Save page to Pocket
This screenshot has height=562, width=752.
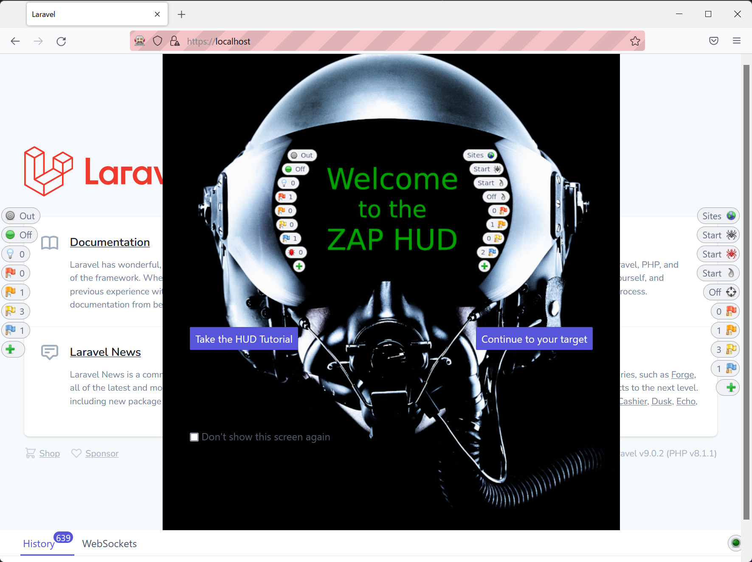coord(714,41)
